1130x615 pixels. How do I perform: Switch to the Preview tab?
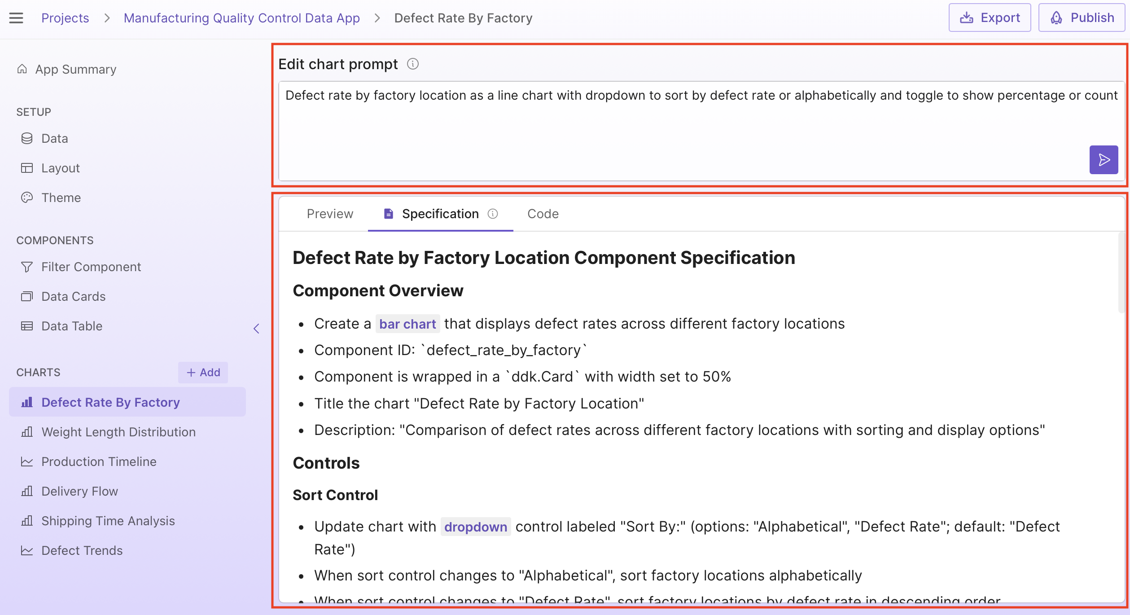coord(330,214)
